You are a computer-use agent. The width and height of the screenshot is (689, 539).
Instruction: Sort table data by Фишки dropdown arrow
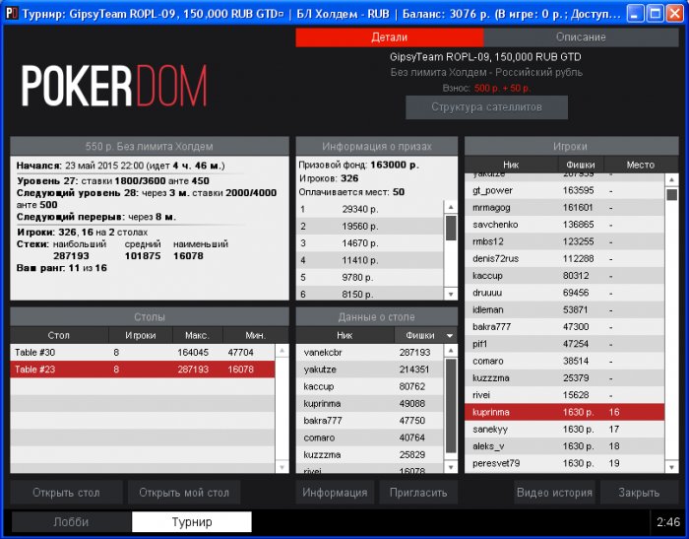450,336
